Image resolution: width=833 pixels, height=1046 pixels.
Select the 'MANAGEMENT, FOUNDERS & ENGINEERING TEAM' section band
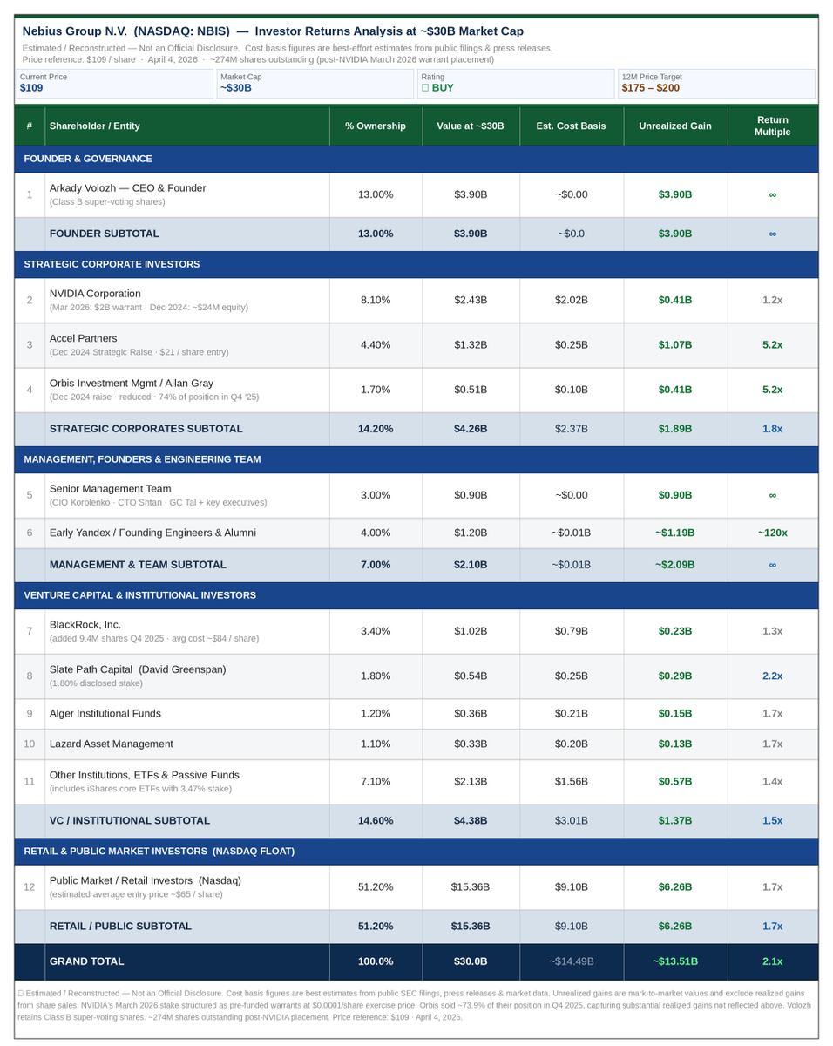point(416,459)
